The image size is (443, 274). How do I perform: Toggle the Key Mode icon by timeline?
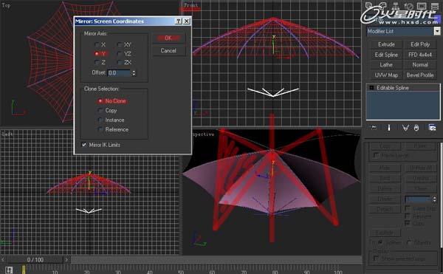[x=9, y=270]
